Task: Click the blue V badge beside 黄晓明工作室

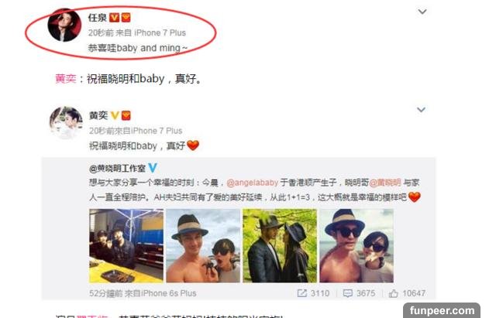Action: click(153, 168)
